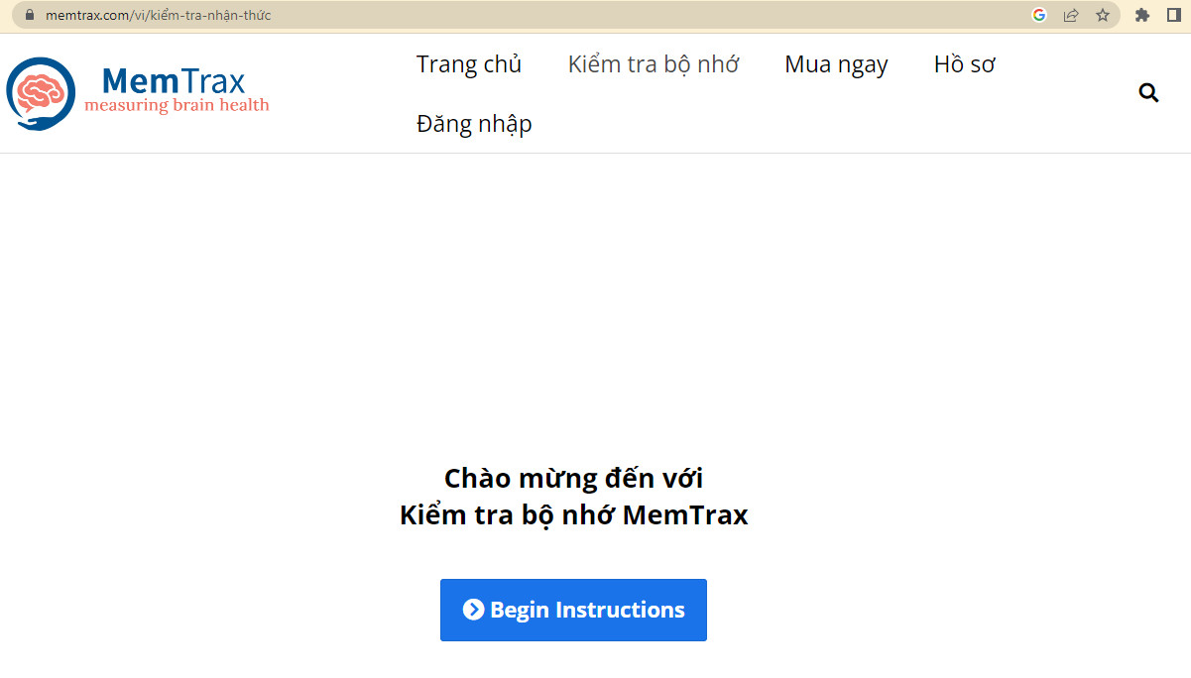Go to Trang chủ menu item
This screenshot has width=1191, height=678.
tap(469, 64)
